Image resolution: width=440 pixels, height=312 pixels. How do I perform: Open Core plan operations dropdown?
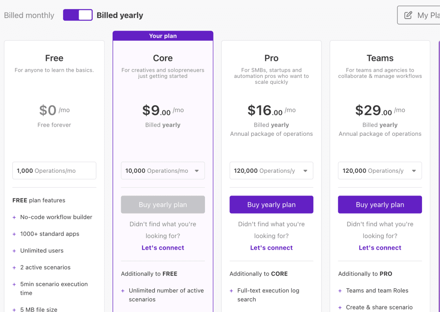163,171
